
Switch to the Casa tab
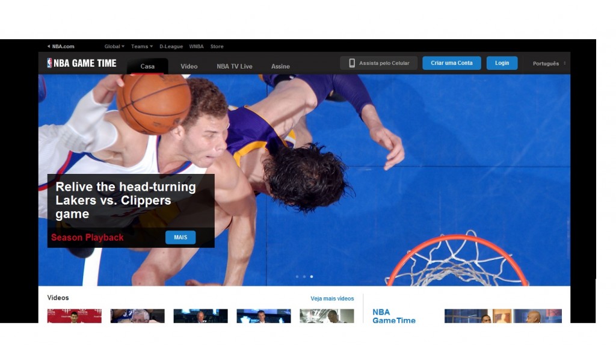147,66
